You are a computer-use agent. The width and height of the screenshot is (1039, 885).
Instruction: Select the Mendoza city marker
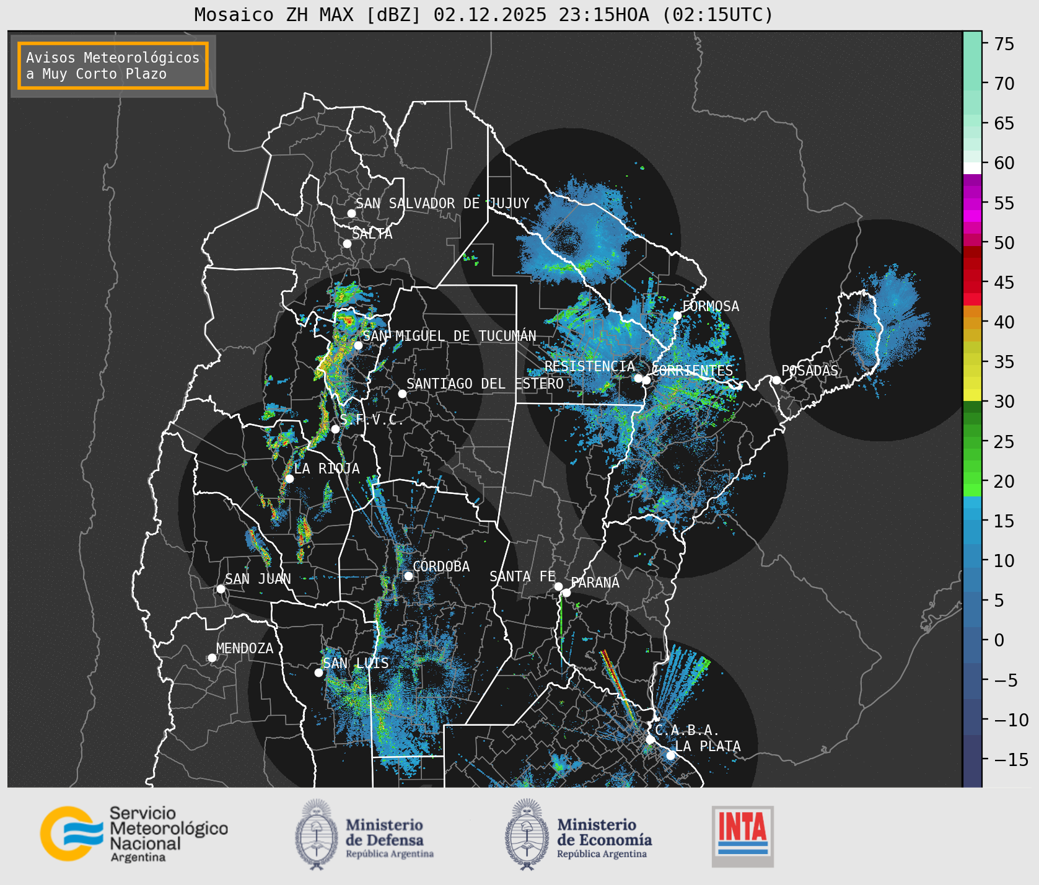pos(212,658)
